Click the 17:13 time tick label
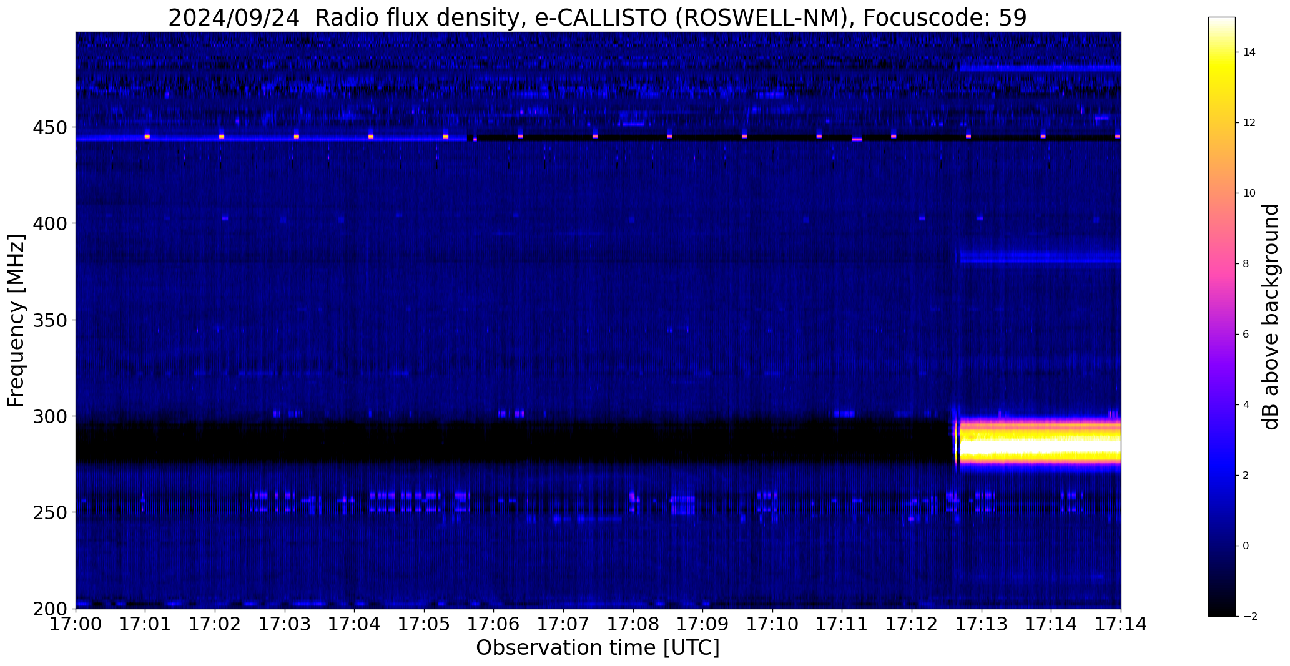 point(982,624)
